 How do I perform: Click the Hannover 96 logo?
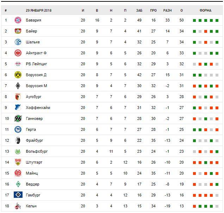pyautogui.click(x=18, y=118)
